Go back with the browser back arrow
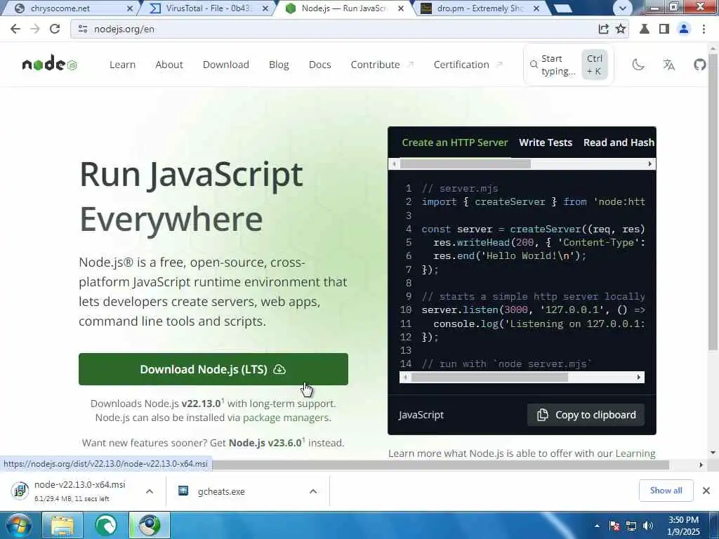Image resolution: width=719 pixels, height=539 pixels. [15, 29]
